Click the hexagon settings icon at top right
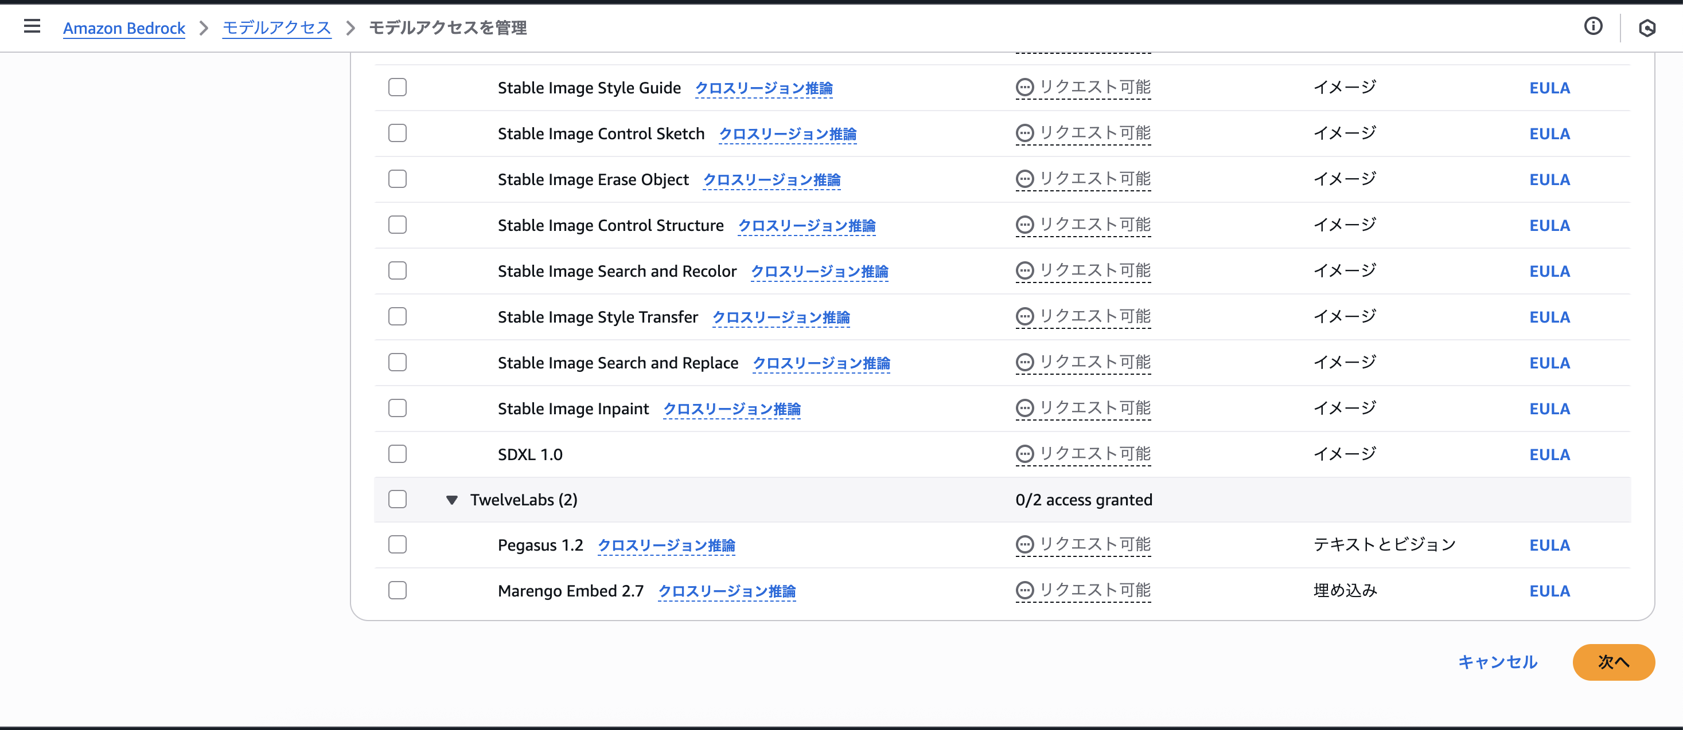Image resolution: width=1683 pixels, height=730 pixels. [1646, 28]
